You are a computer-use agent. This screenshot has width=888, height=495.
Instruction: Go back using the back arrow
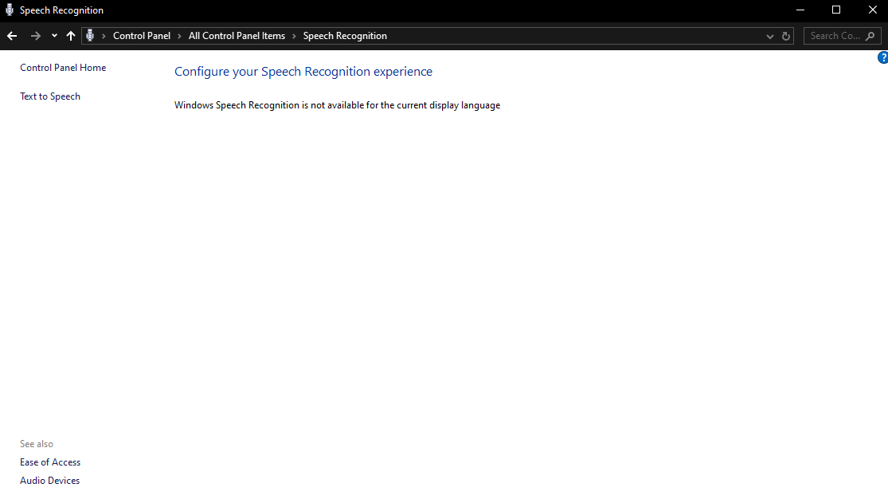click(12, 36)
